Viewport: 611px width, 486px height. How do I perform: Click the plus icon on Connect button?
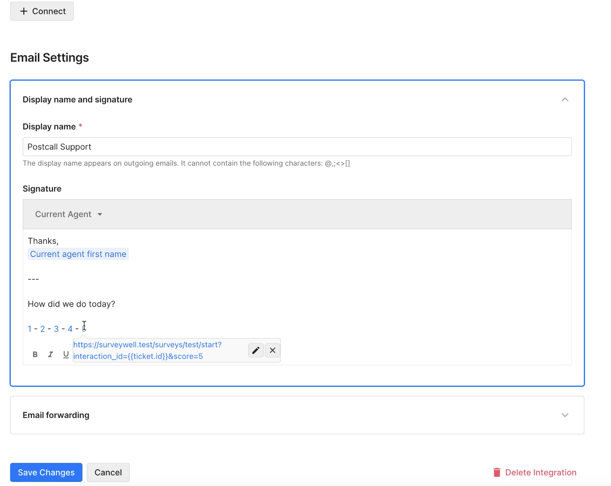click(24, 11)
